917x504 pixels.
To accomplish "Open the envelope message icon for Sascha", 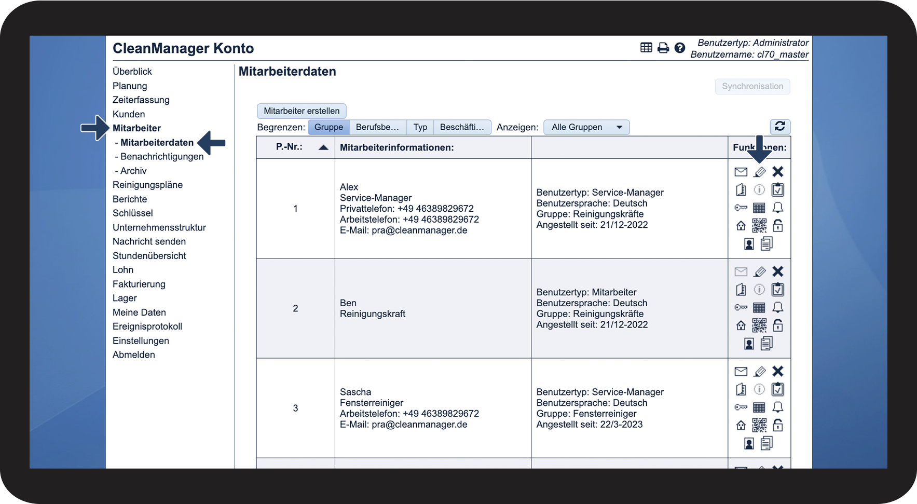I will (x=741, y=371).
